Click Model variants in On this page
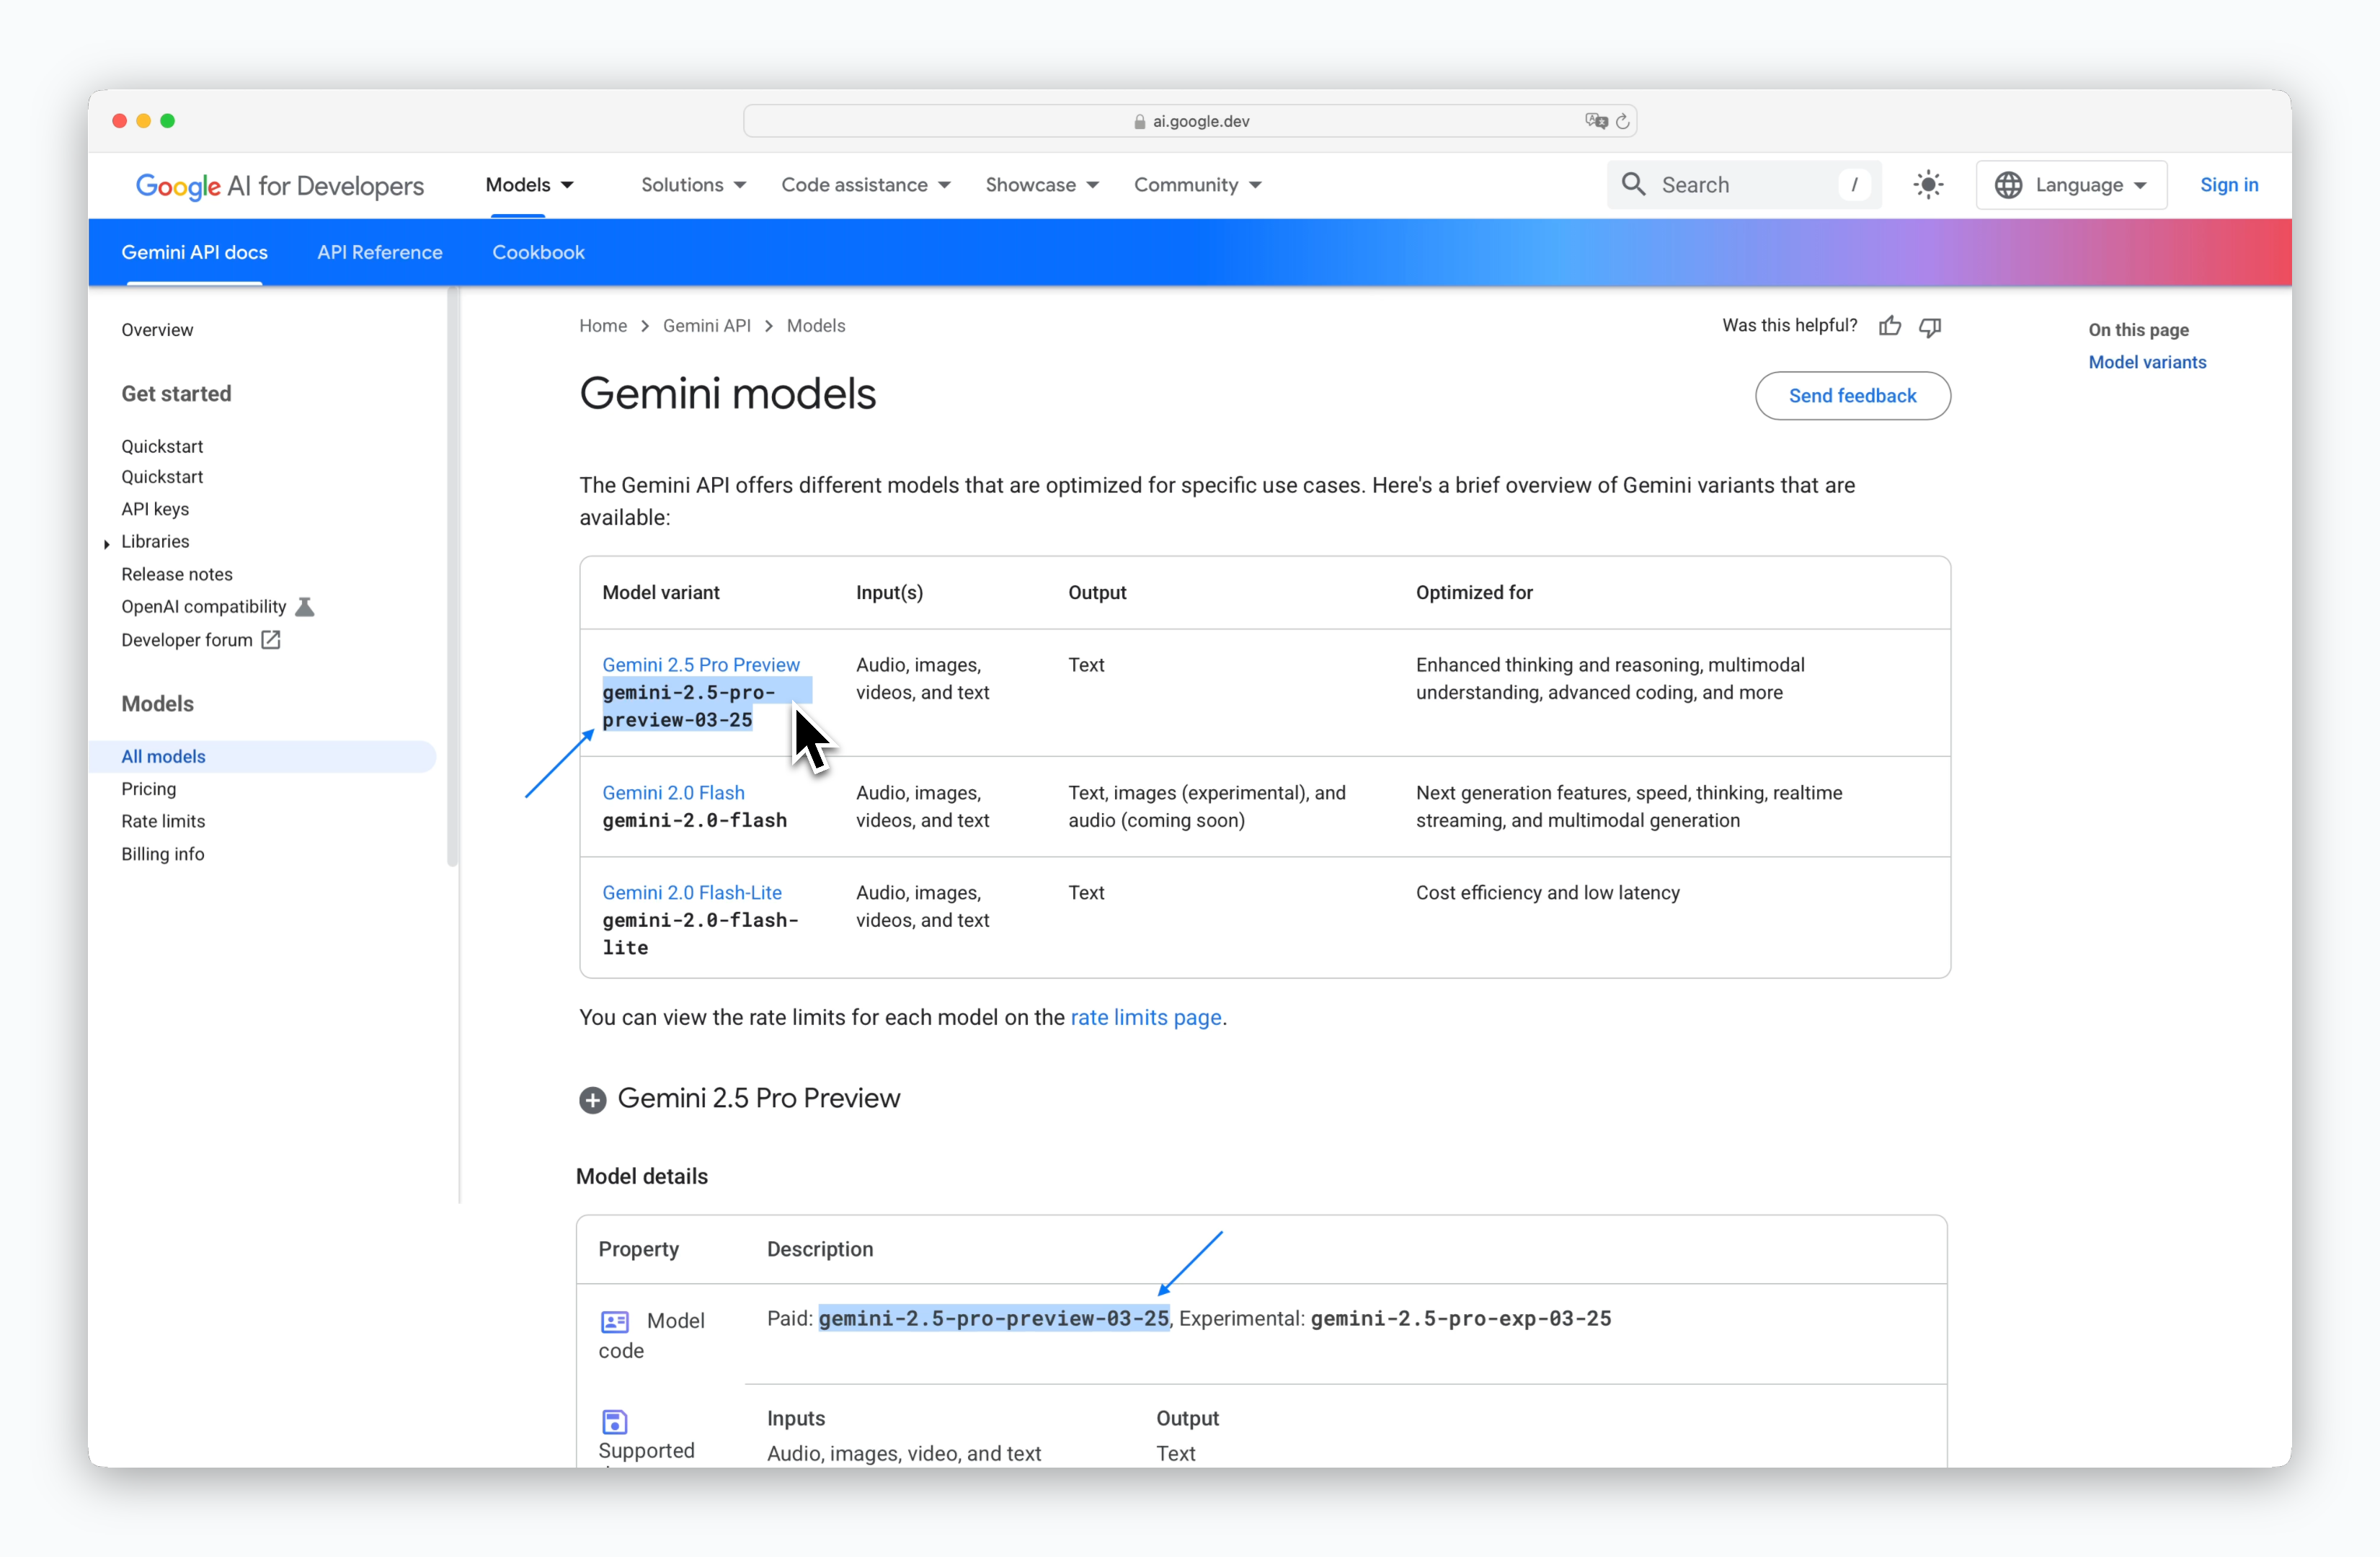The height and width of the screenshot is (1557, 2380). [2147, 363]
